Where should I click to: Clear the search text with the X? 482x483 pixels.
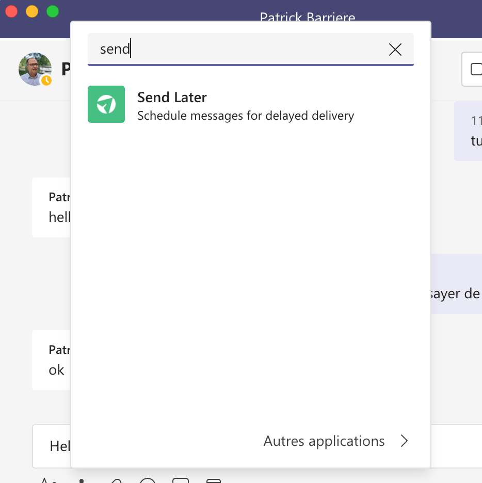click(x=395, y=50)
